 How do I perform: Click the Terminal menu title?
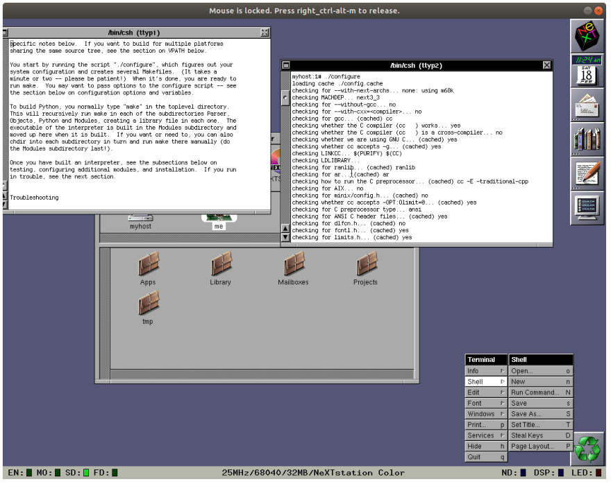click(486, 360)
